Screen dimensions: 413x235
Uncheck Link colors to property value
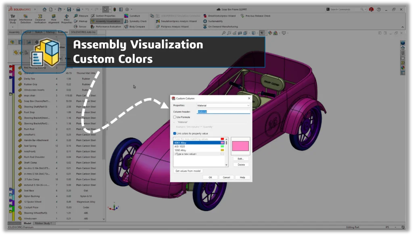(x=175, y=133)
